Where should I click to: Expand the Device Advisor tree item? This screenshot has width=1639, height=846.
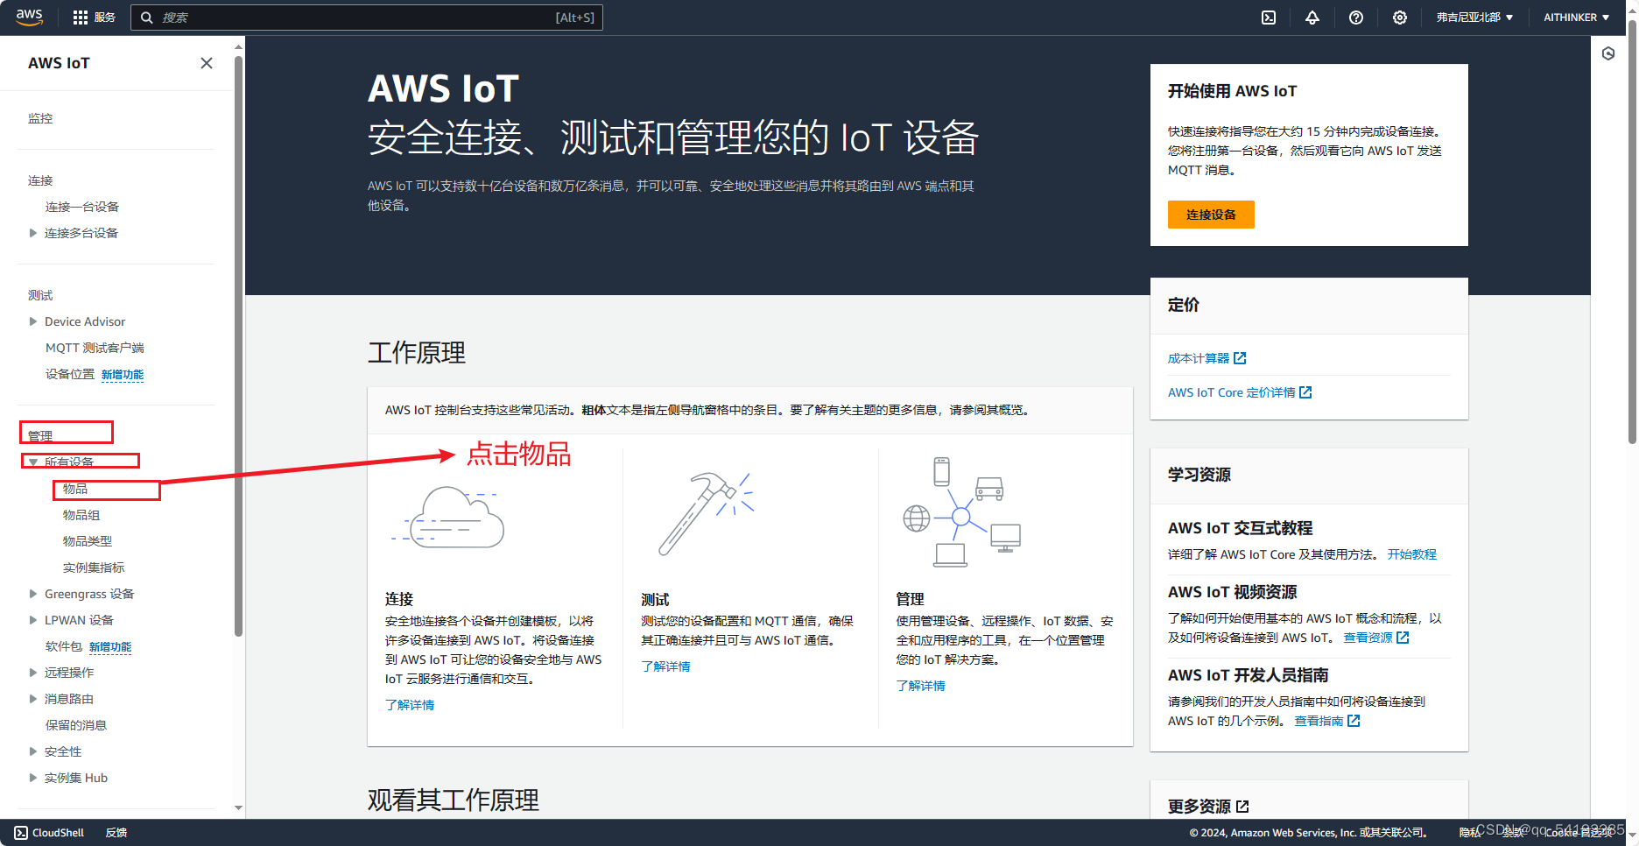click(33, 321)
